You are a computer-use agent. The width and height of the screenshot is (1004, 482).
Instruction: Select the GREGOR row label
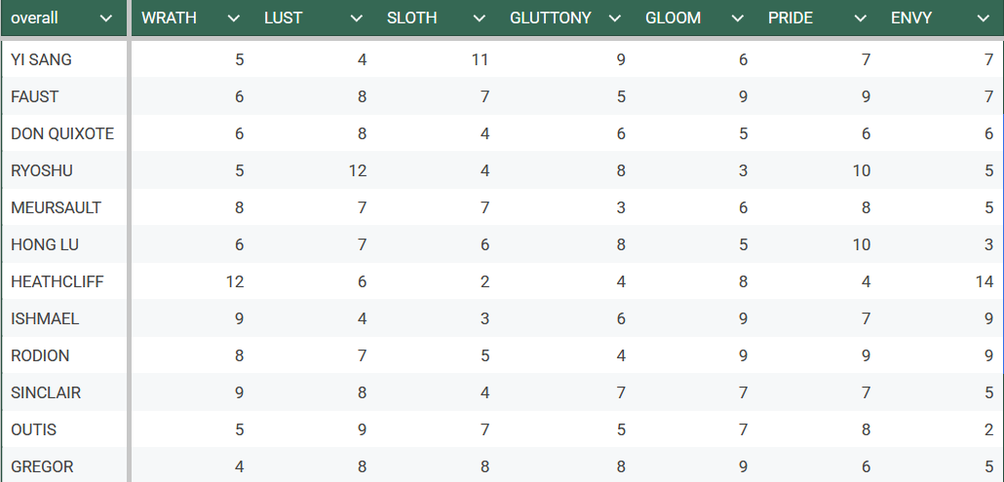(x=42, y=466)
